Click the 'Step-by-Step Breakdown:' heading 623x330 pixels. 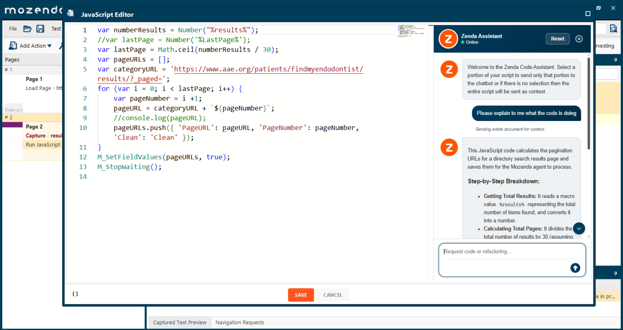504,181
